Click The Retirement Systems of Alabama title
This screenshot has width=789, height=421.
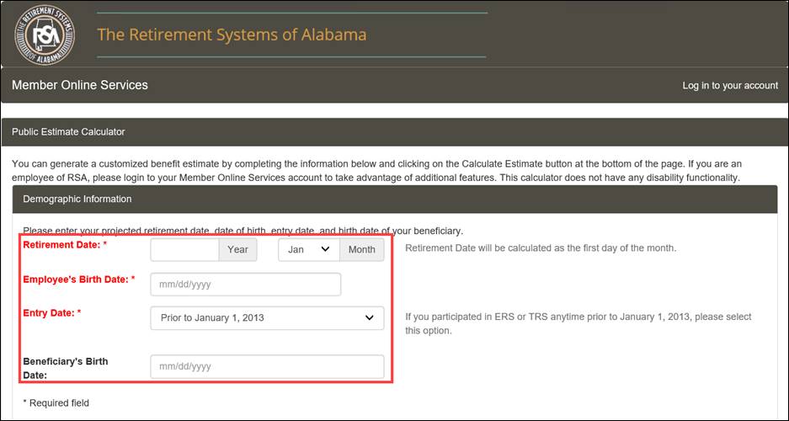232,35
